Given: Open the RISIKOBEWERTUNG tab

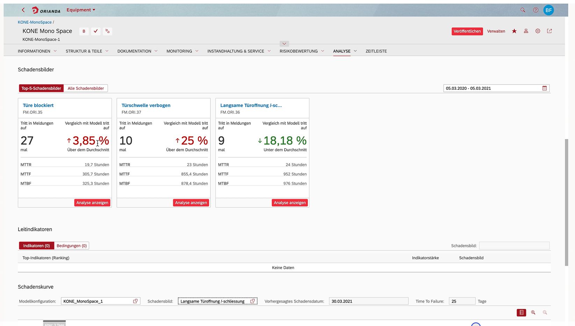Looking at the screenshot, I should point(299,51).
